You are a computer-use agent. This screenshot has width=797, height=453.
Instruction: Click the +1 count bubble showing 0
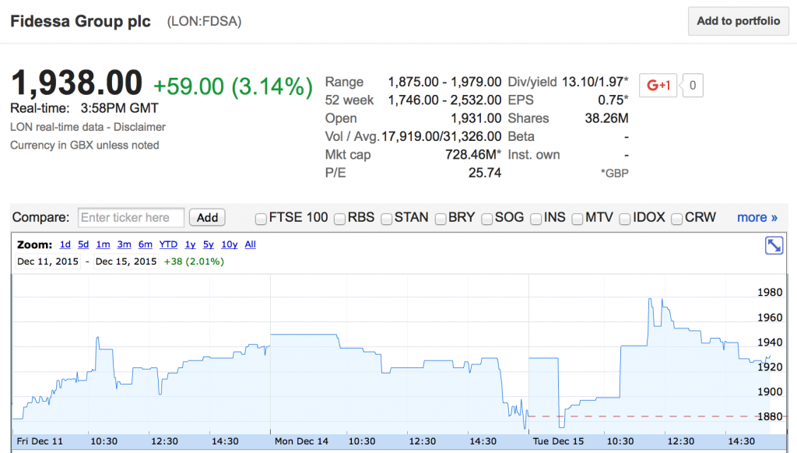point(692,86)
